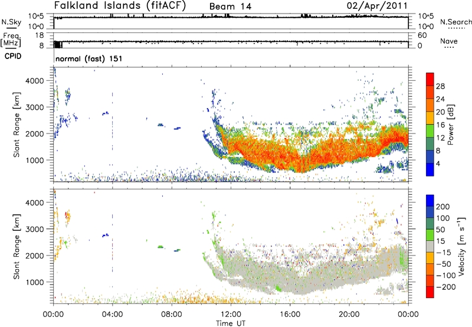Screen dimensions: 472x327
Task: Click the '60' Nave axis tick label
Action: tap(422, 35)
